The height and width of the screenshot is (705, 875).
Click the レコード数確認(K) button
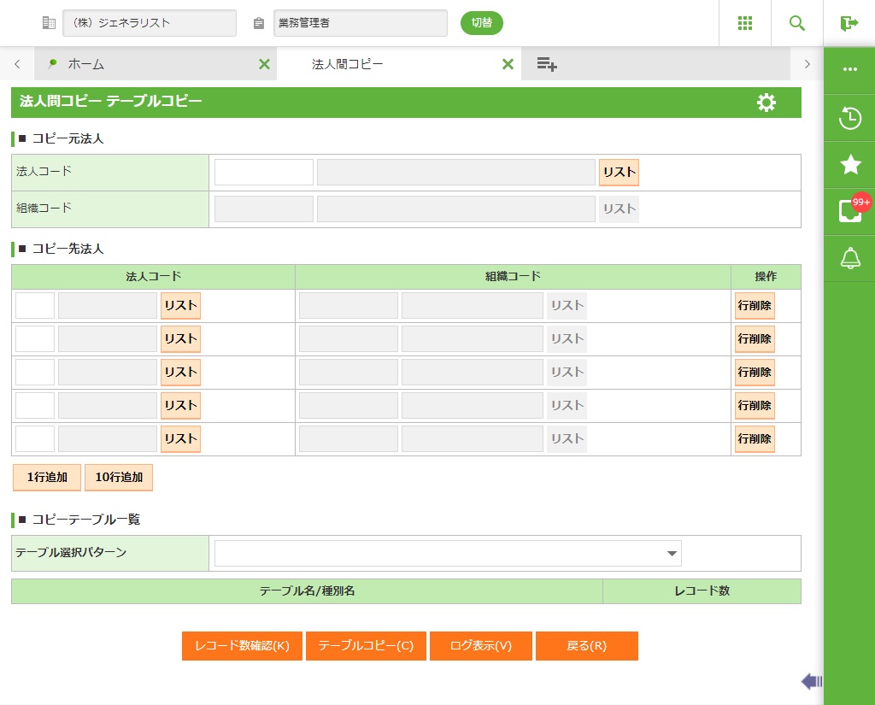(242, 646)
